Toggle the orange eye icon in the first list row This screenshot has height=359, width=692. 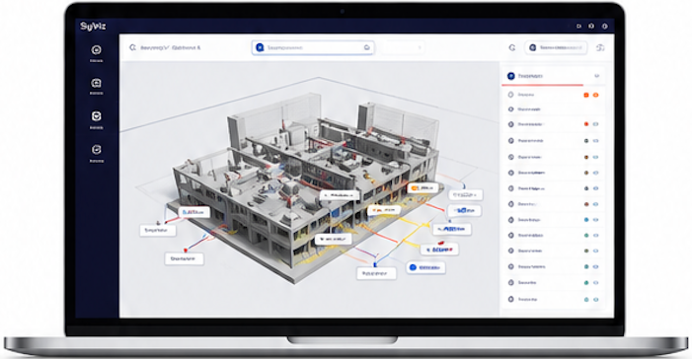[x=595, y=95]
